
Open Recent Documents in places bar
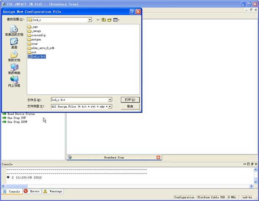tap(14, 31)
